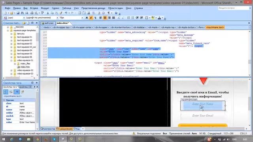This screenshot has width=253, height=142.
Task: Click the new page icon in Список папок panel
Action: click(x=28, y=23)
